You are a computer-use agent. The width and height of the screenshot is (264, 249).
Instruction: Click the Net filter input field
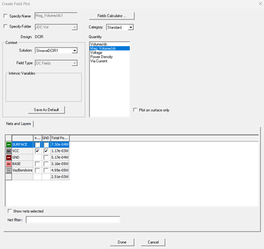point(73,220)
